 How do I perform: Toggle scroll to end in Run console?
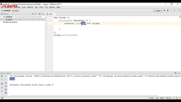pyautogui.click(x=6, y=86)
